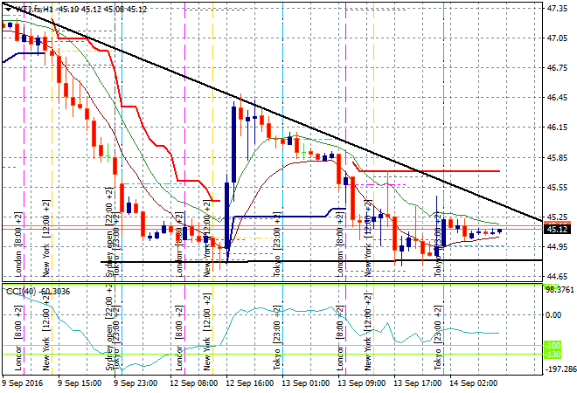Click the current price label 45.12
This screenshot has height=393, width=577.
coord(557,230)
